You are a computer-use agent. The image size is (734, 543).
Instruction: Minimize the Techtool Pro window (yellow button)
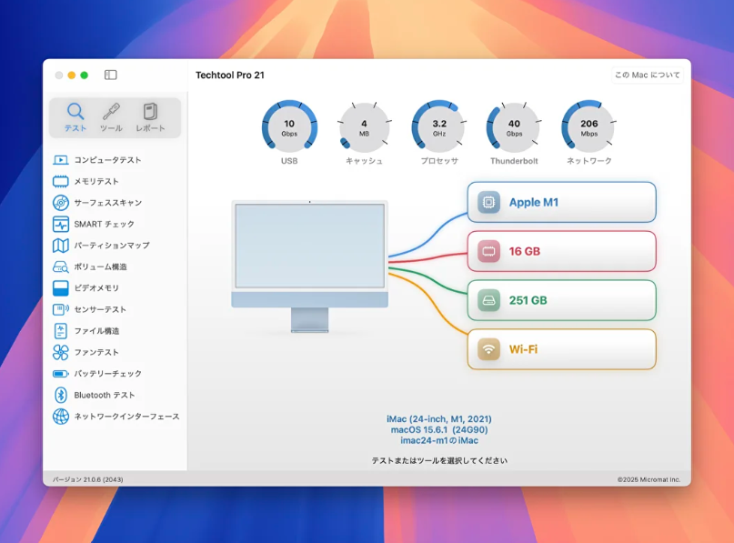(x=72, y=75)
